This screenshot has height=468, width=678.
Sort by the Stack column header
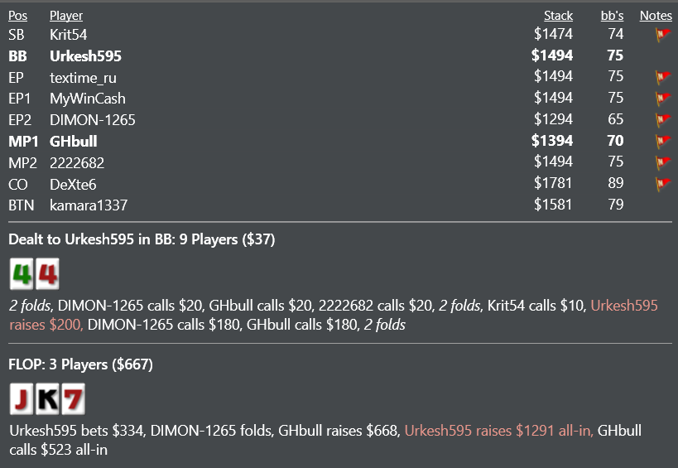point(558,16)
